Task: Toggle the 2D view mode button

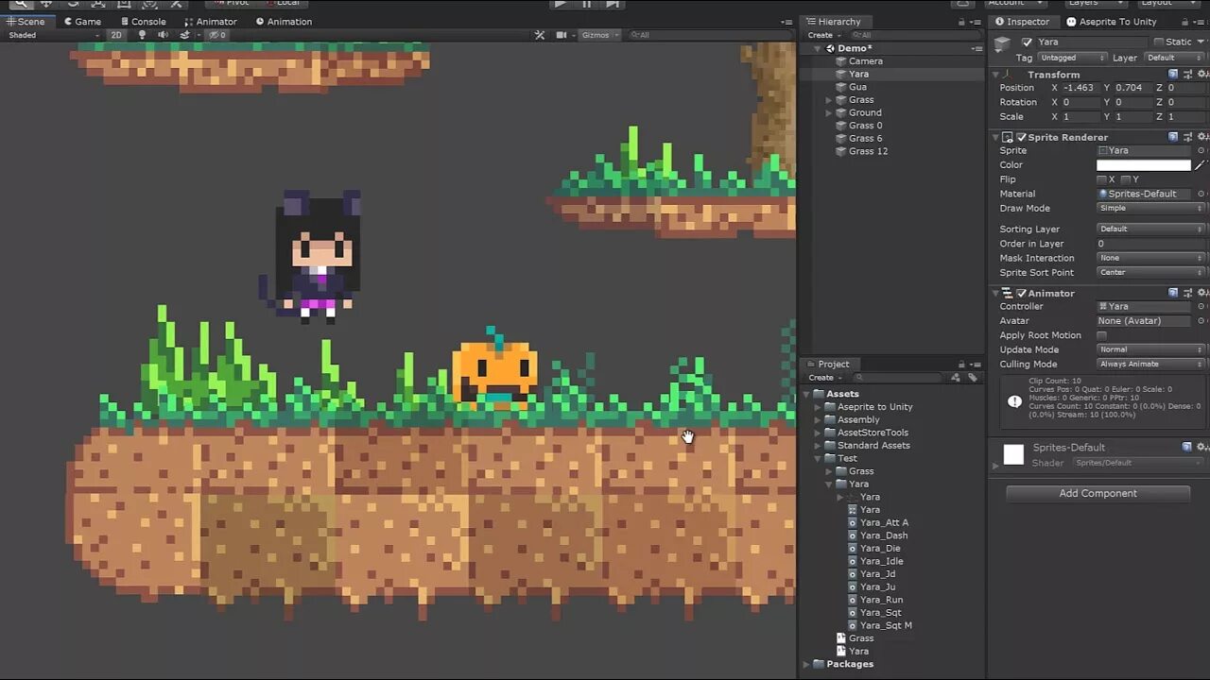Action: (x=116, y=35)
